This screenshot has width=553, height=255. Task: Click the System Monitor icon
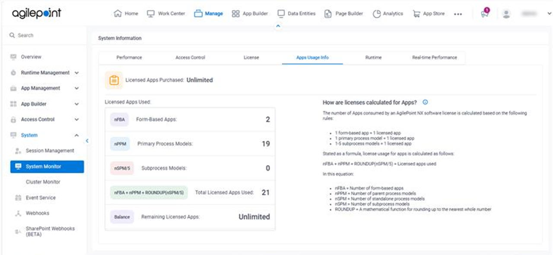[18, 166]
